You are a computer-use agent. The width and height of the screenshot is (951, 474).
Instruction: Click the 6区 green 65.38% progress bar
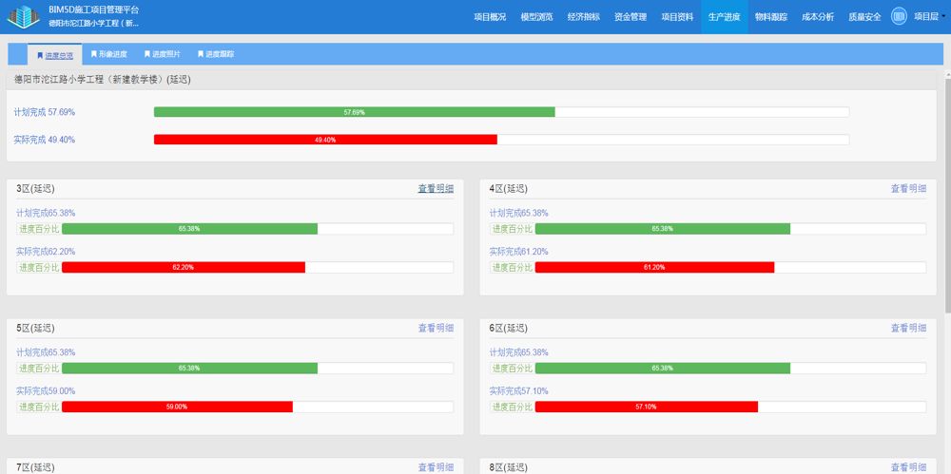click(663, 368)
